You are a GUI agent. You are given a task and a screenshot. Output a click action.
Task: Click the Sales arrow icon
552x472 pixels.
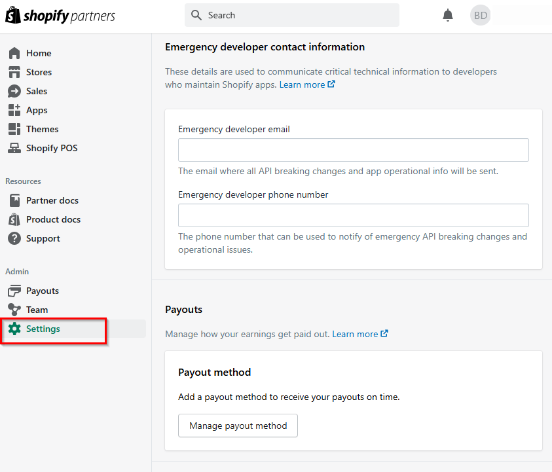14,91
